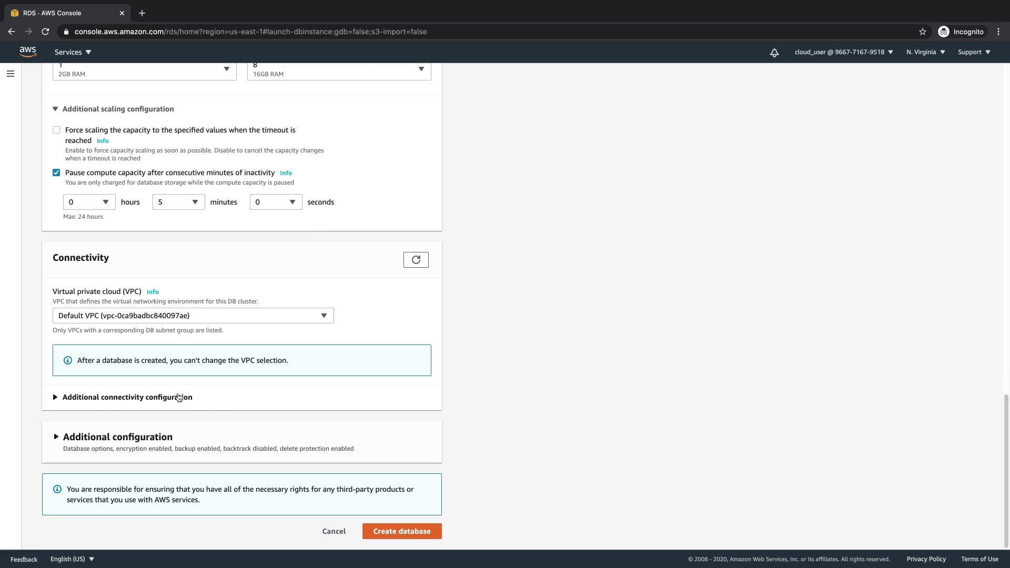Image resolution: width=1010 pixels, height=568 pixels.
Task: Click Cancel to abort database creation
Action: point(334,531)
